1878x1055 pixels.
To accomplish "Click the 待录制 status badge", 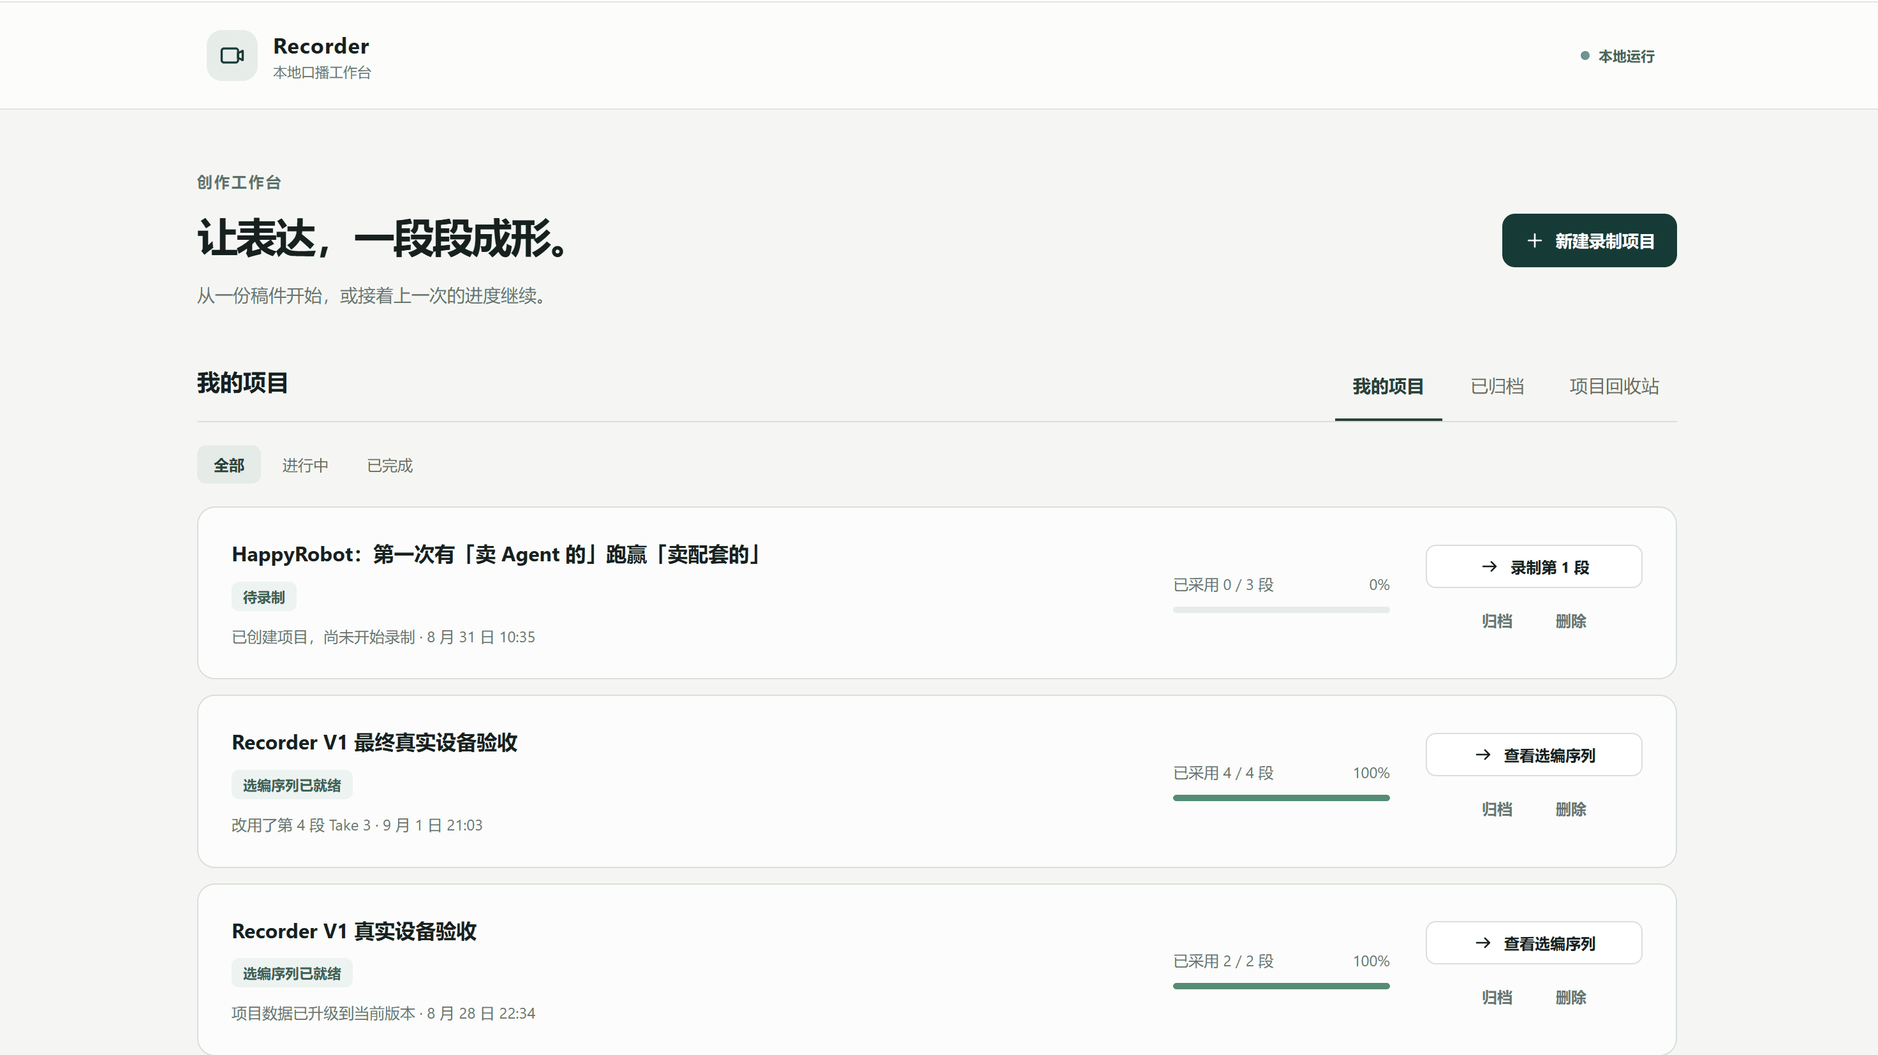I will (x=263, y=597).
